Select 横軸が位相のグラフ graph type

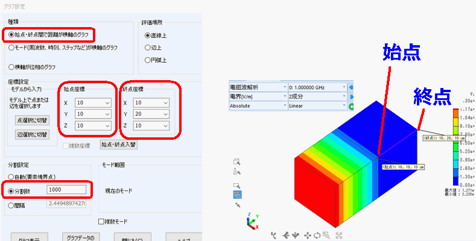(x=12, y=66)
